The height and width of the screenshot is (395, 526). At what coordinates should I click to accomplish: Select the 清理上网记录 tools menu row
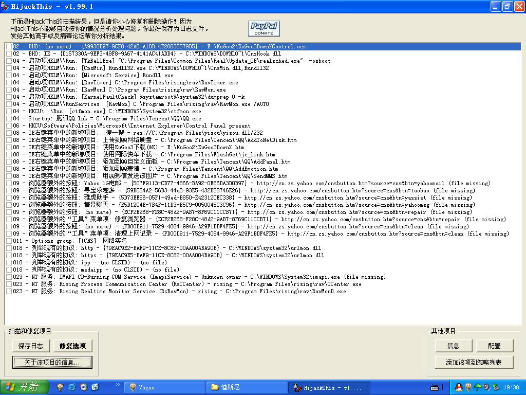click(x=261, y=234)
